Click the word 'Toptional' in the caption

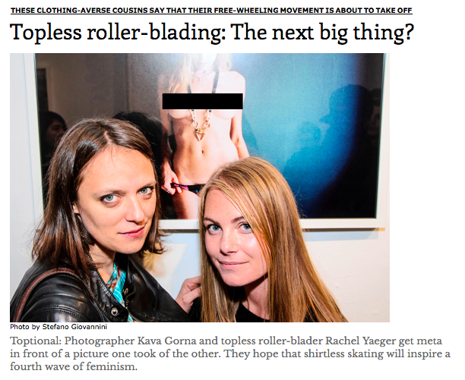(x=36, y=341)
